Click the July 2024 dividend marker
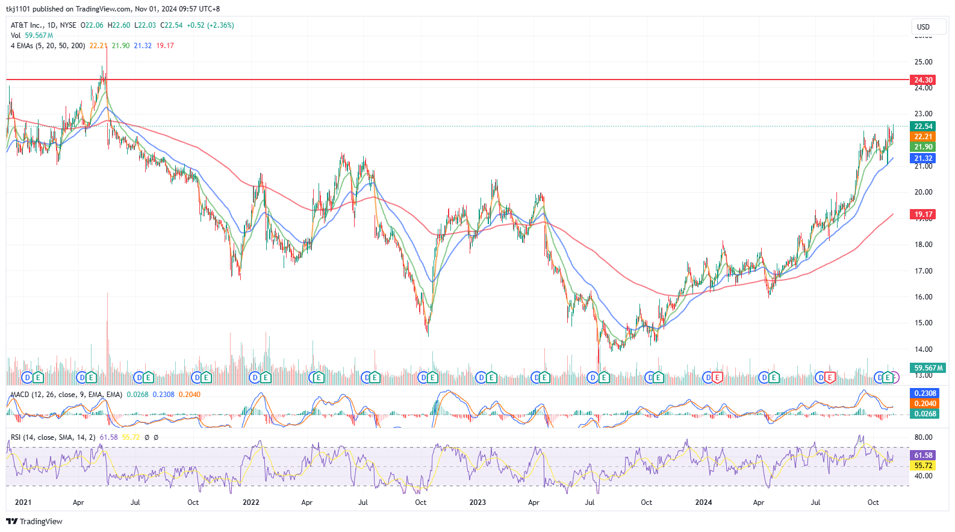Viewport: 955px width, 532px height. point(820,378)
